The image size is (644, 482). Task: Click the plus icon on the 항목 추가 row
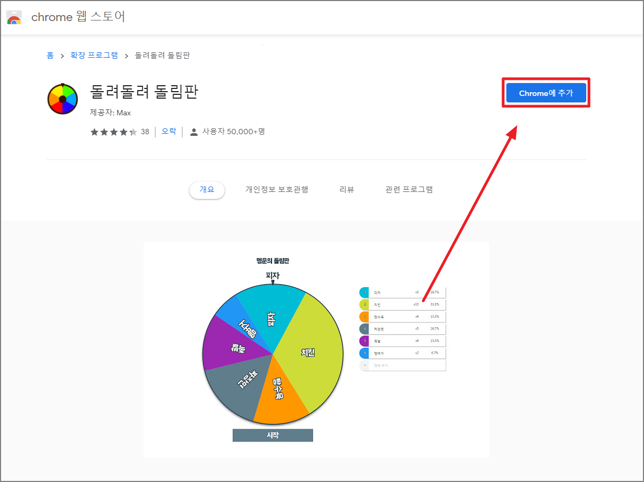coord(365,365)
